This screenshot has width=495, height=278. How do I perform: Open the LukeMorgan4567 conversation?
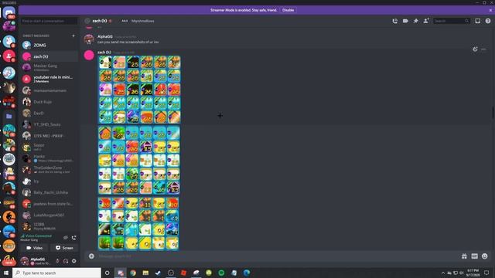[x=49, y=215]
